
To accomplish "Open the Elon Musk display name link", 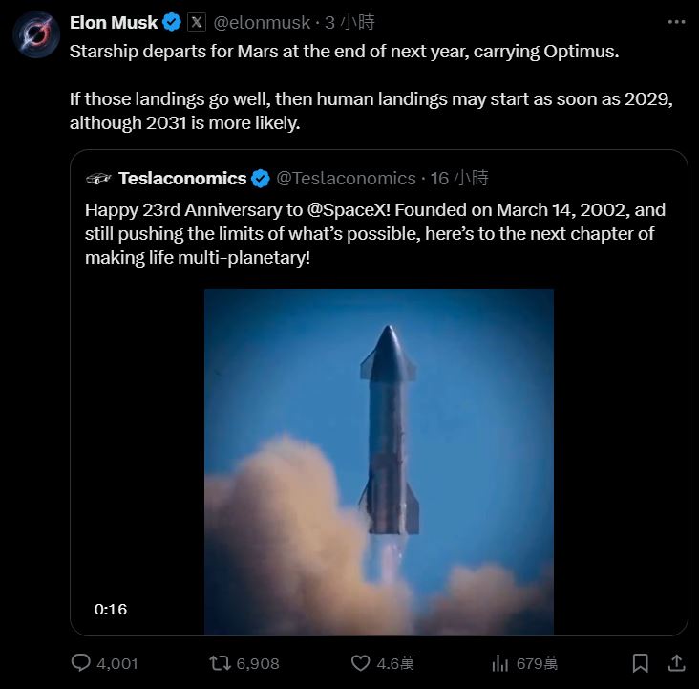I will tap(114, 22).
